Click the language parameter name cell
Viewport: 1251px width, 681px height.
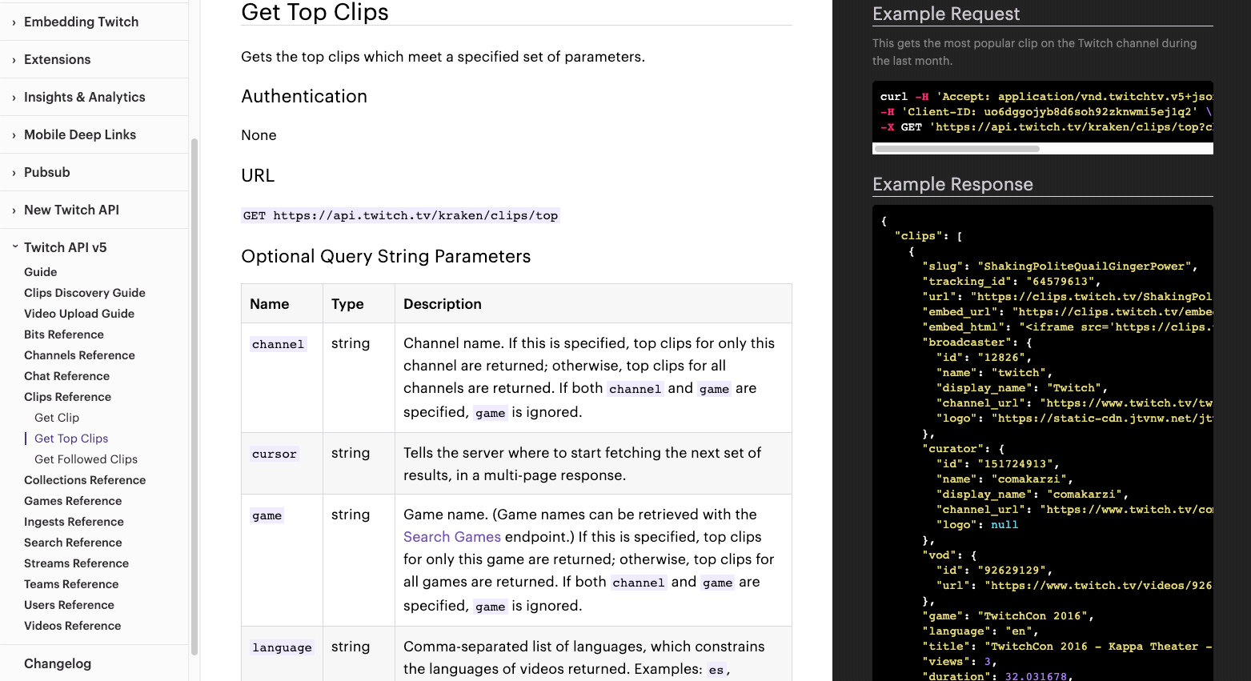tap(282, 654)
